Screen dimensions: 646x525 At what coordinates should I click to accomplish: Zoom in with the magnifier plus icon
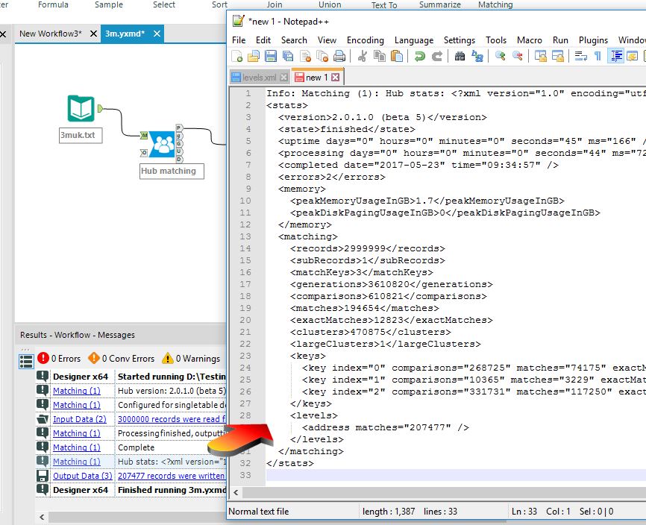[500, 56]
